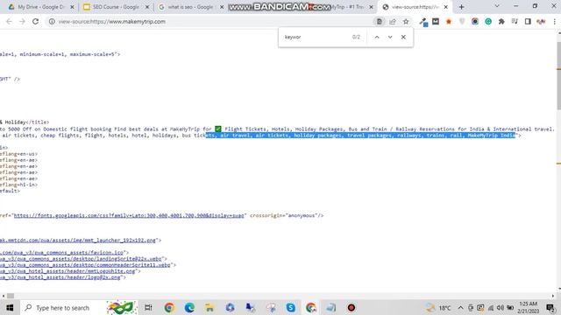Open a new browser tab
This screenshot has width=561, height=315.
(x=462, y=7)
